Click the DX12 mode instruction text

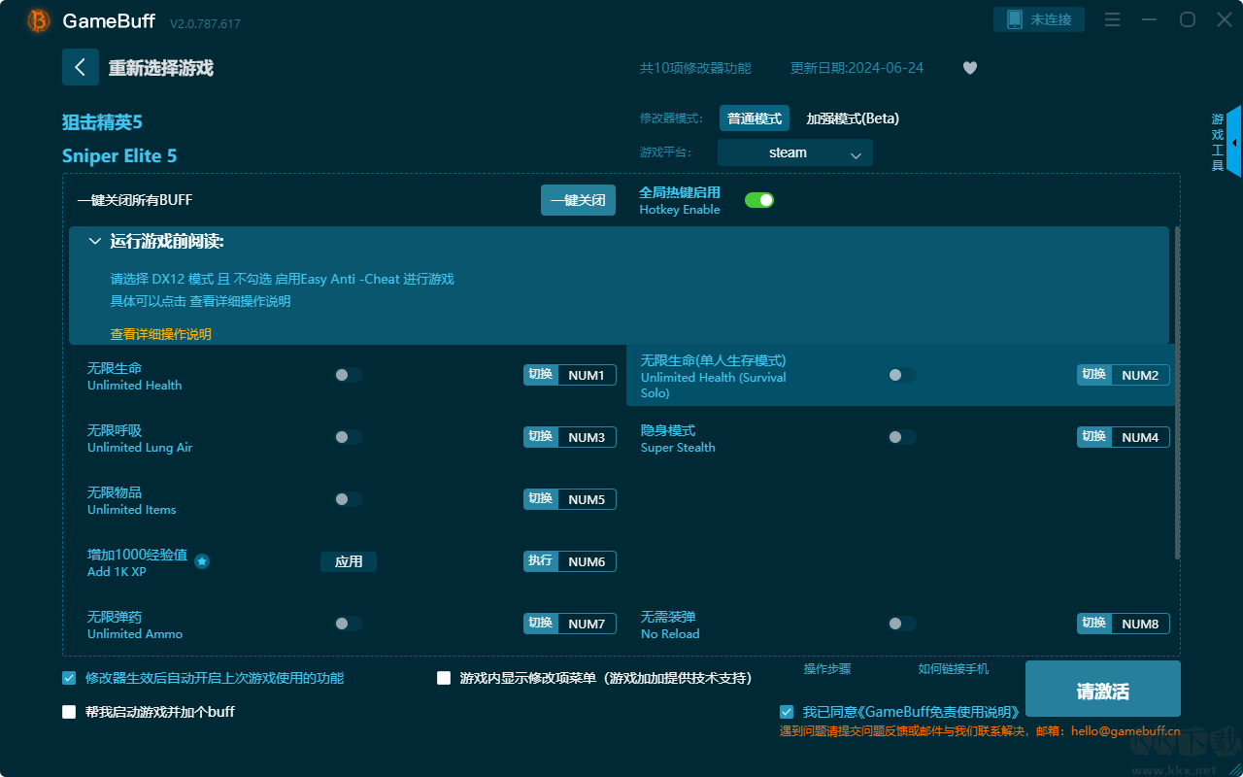pos(283,279)
